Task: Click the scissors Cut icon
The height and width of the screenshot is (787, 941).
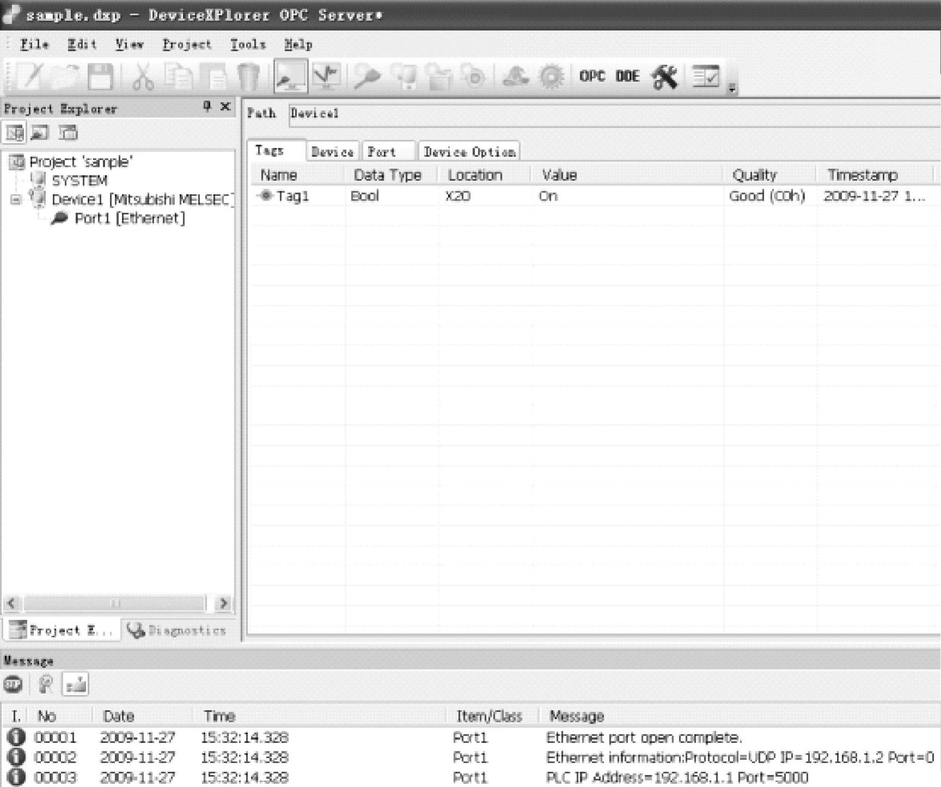Action: [x=143, y=77]
